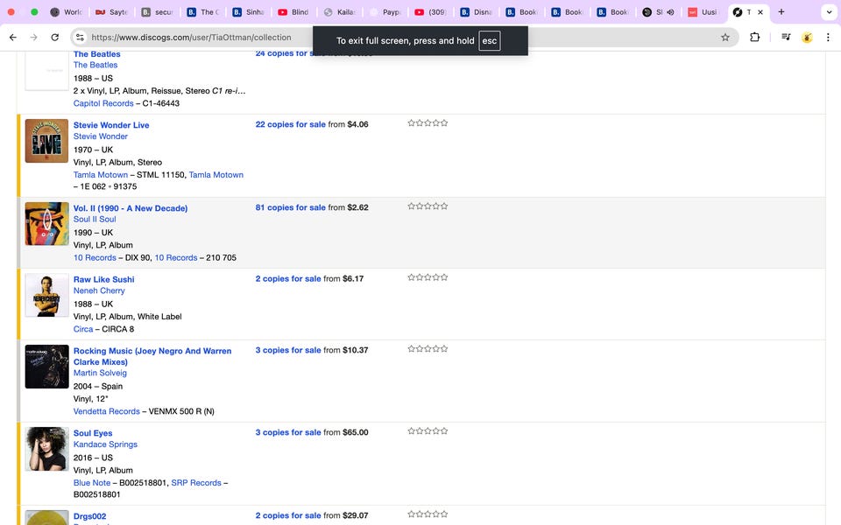Rate Drgs002 five stars
This screenshot has height=525, width=841.
[444, 514]
